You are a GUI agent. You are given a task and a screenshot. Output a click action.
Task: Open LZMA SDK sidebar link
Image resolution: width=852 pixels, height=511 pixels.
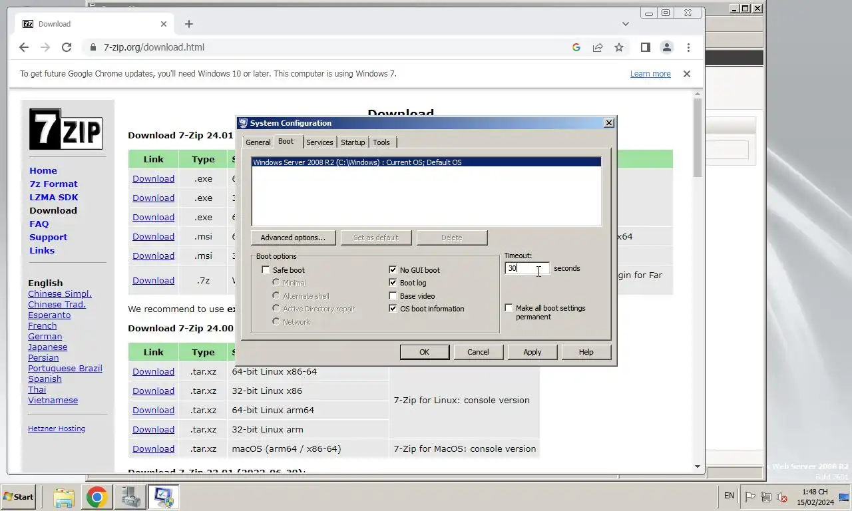point(54,198)
